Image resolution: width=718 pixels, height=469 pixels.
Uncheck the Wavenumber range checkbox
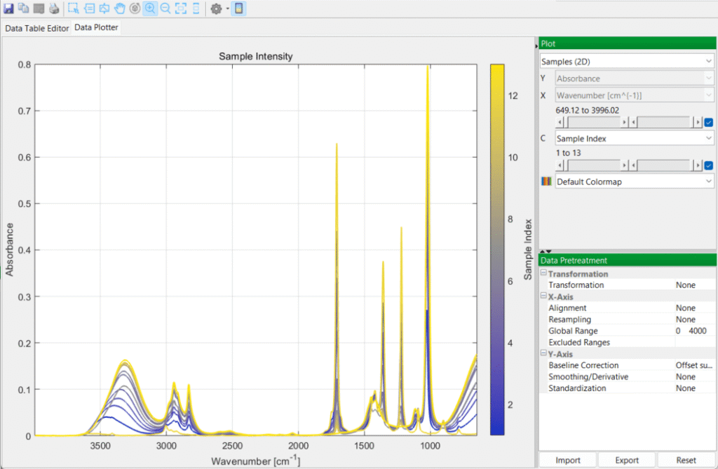(x=708, y=123)
